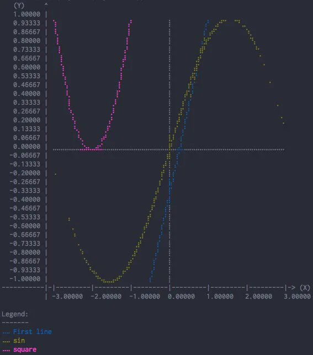Click the Y-axis label -1.00000
This screenshot has width=313, height=355.
(x=25, y=279)
